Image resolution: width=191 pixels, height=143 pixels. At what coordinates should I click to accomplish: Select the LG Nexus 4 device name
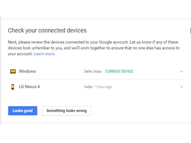pos(29,87)
